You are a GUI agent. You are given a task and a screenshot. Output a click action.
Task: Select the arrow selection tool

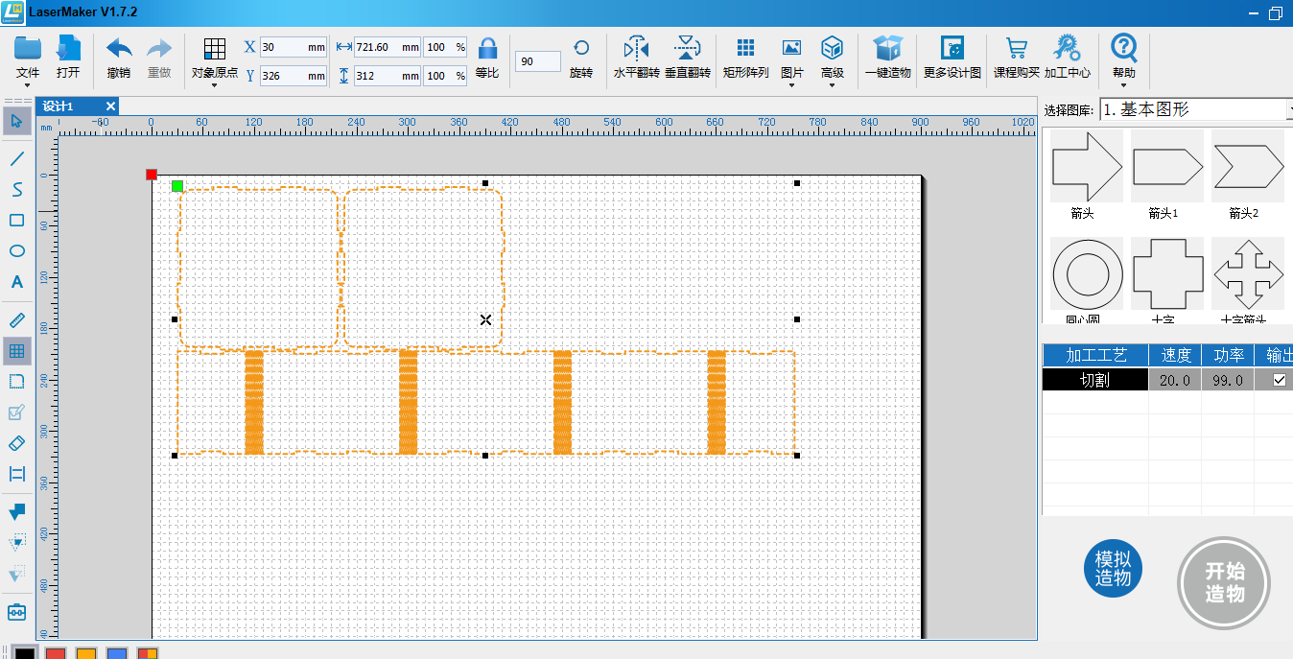(16, 121)
